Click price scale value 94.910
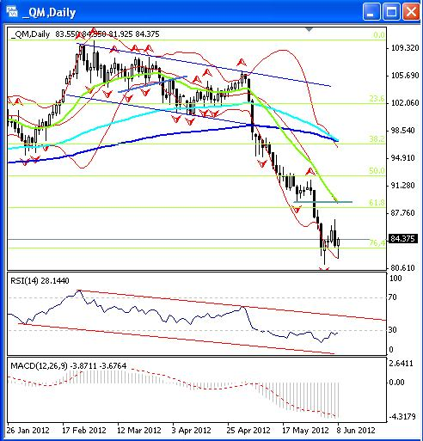This screenshot has height=441, width=423. 402,158
